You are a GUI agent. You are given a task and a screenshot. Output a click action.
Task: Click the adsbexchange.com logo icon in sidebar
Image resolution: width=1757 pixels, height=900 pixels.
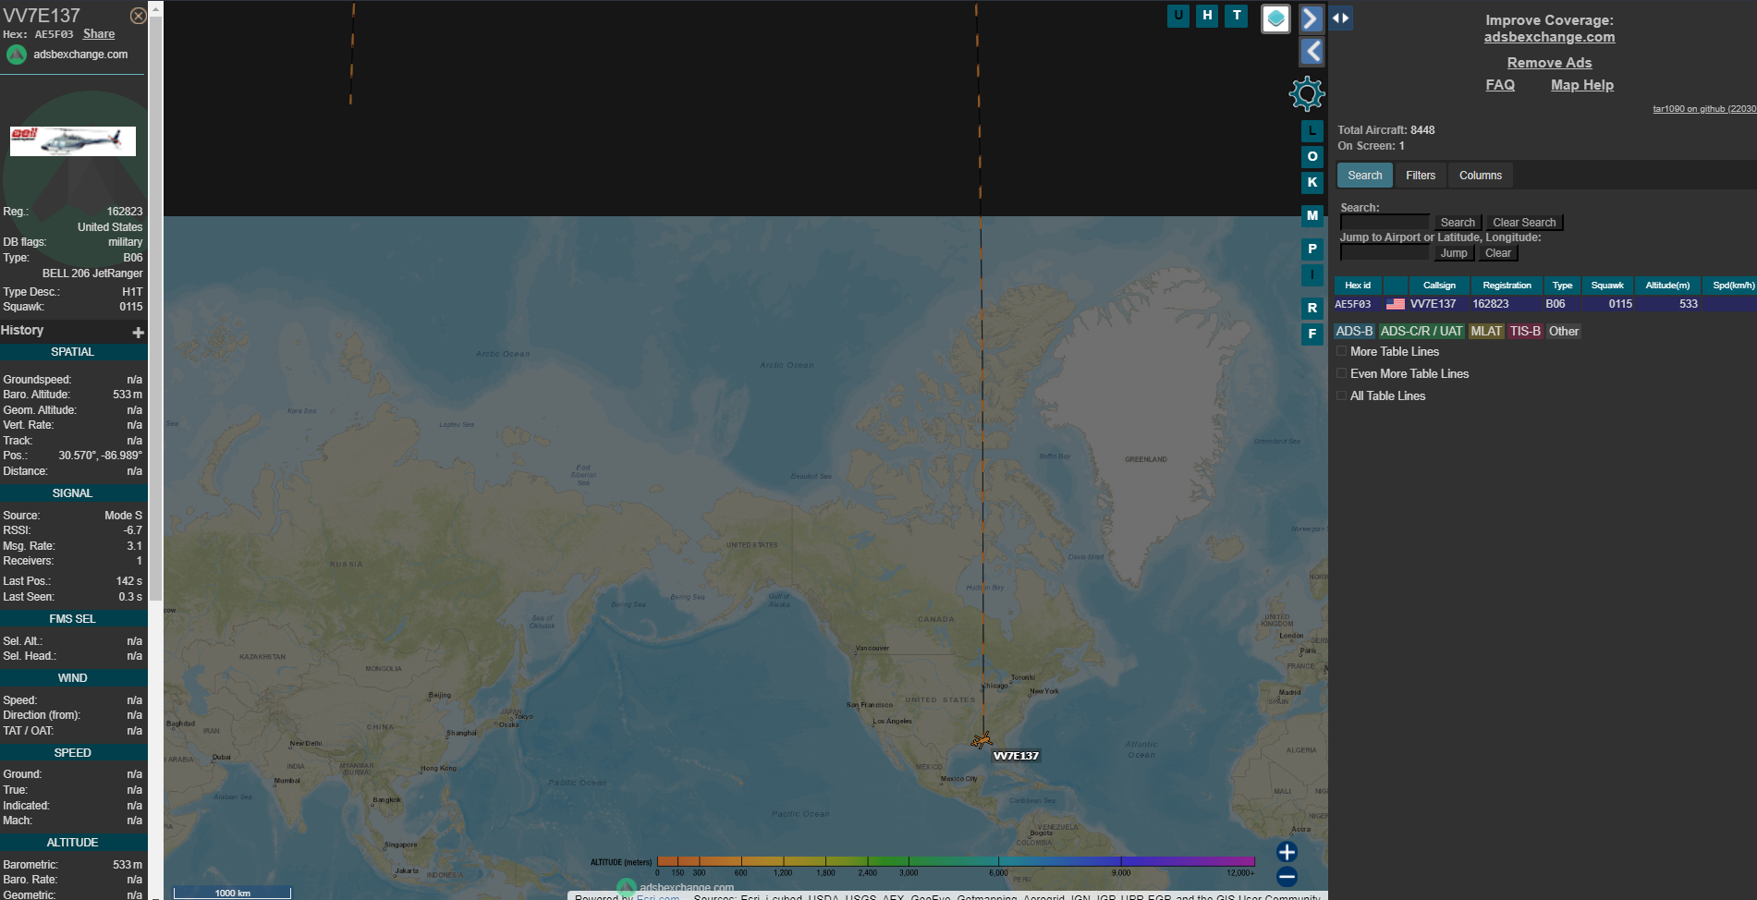click(x=17, y=55)
